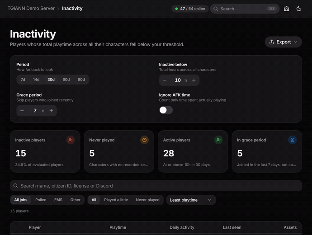Click the Inactive players red icon
312x235 pixels.
click(x=71, y=140)
